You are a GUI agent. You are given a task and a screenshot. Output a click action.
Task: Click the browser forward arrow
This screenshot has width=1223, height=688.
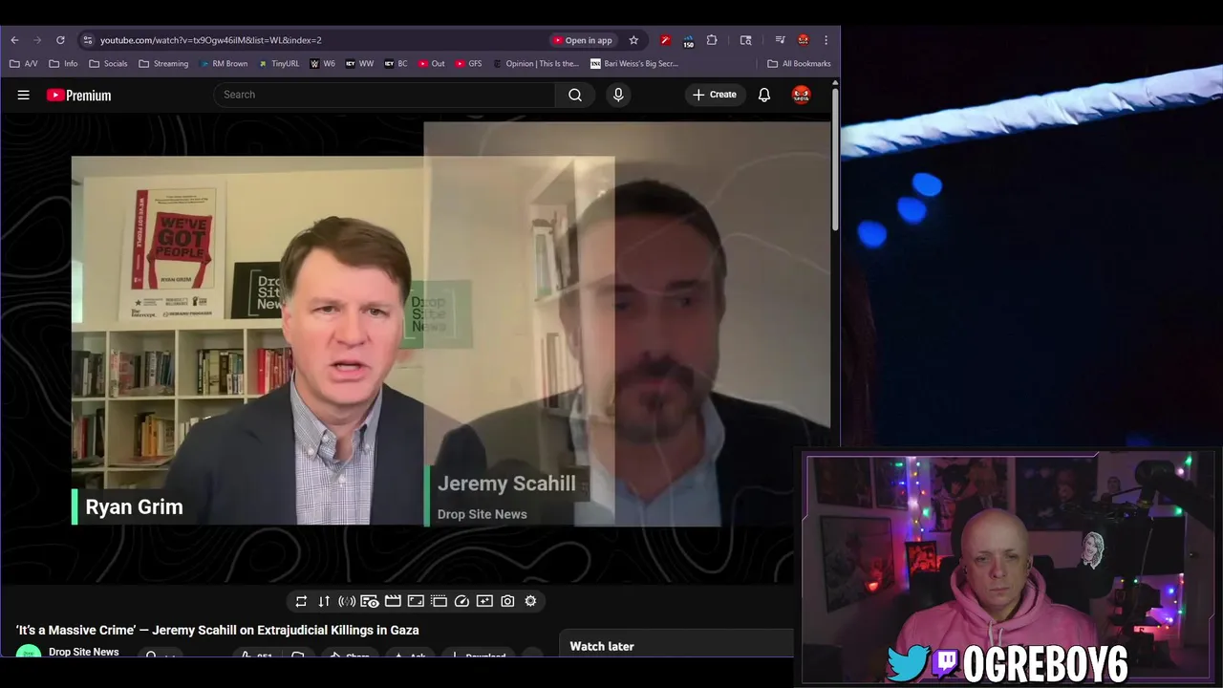click(x=37, y=40)
